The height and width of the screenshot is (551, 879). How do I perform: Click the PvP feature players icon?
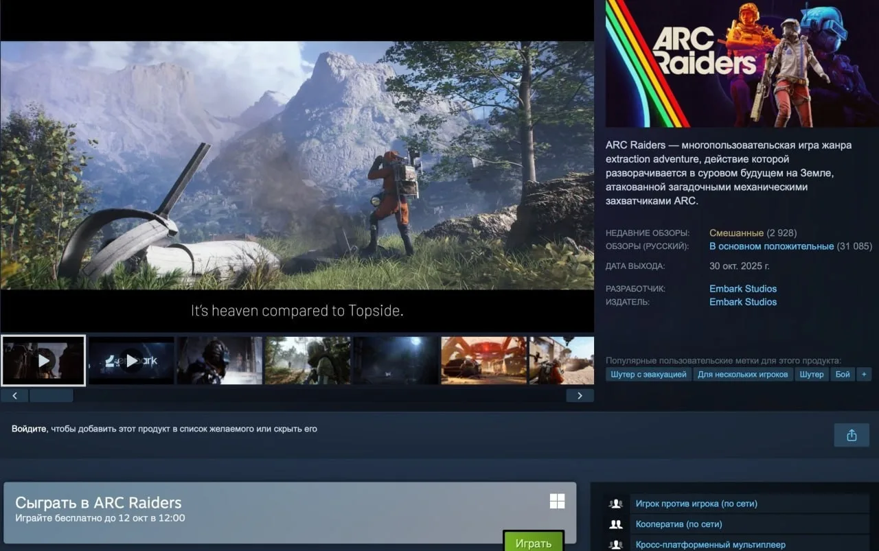[x=616, y=504]
